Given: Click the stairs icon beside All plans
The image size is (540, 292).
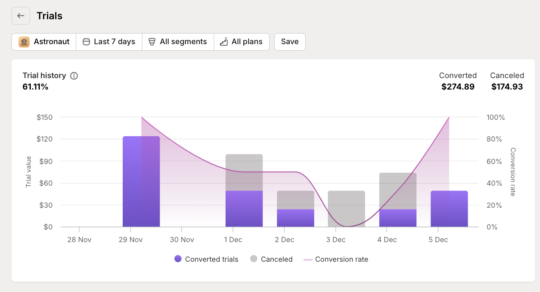Looking at the screenshot, I should pyautogui.click(x=224, y=42).
